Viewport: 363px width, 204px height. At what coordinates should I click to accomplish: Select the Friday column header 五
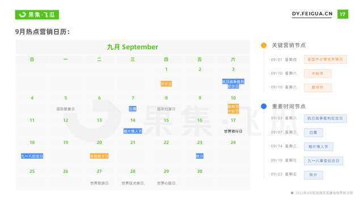(200, 59)
